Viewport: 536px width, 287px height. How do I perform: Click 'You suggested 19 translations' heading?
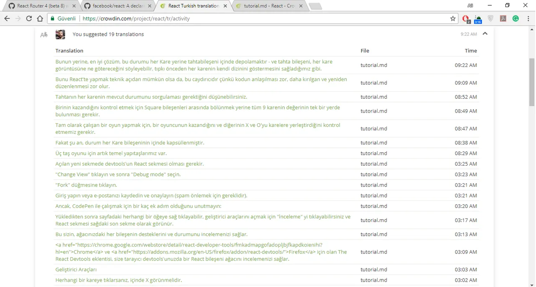[108, 34]
